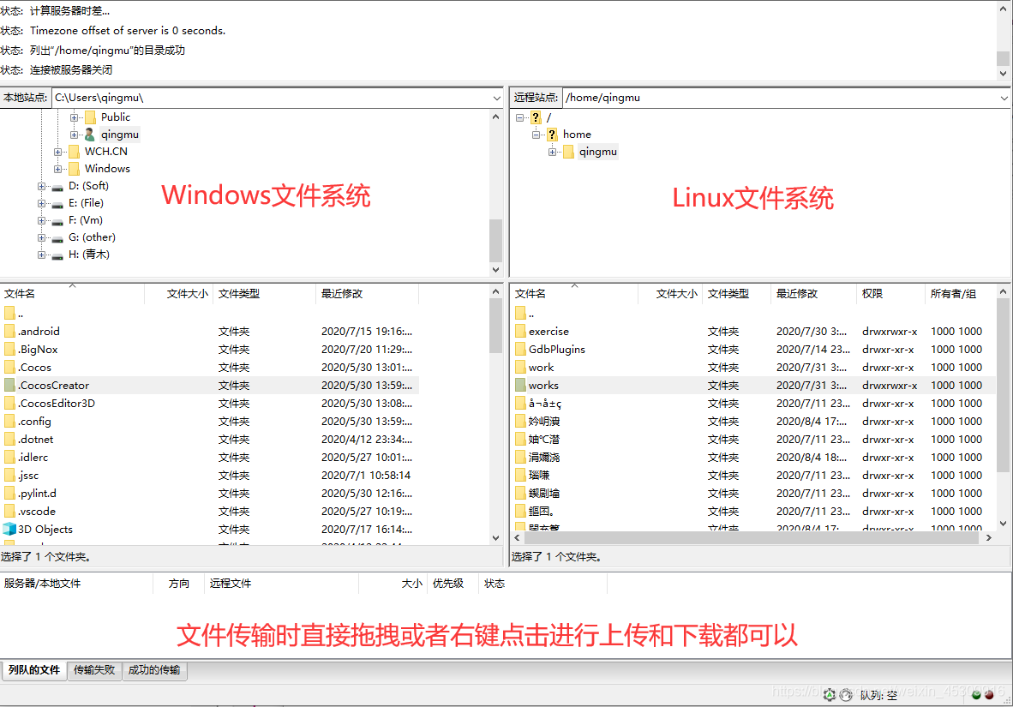This screenshot has height=707, width=1013.
Task: Switch to the 列队的文件 tab
Action: (34, 670)
